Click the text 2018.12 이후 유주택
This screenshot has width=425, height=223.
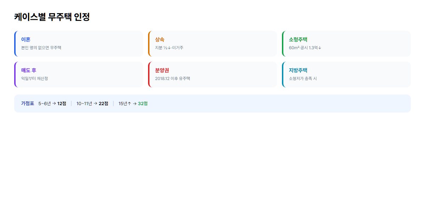172,78
